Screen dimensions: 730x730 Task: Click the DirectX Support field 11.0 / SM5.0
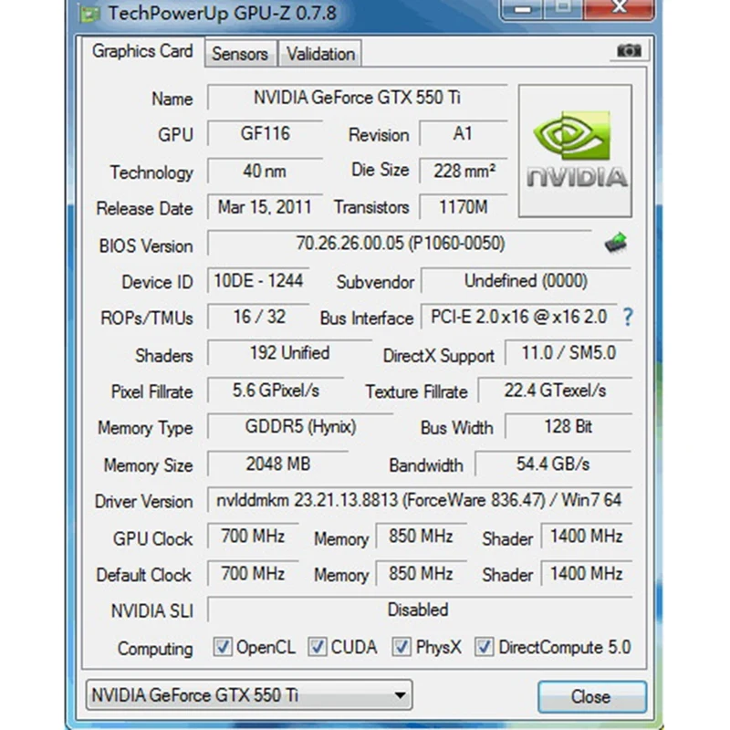[x=568, y=353]
